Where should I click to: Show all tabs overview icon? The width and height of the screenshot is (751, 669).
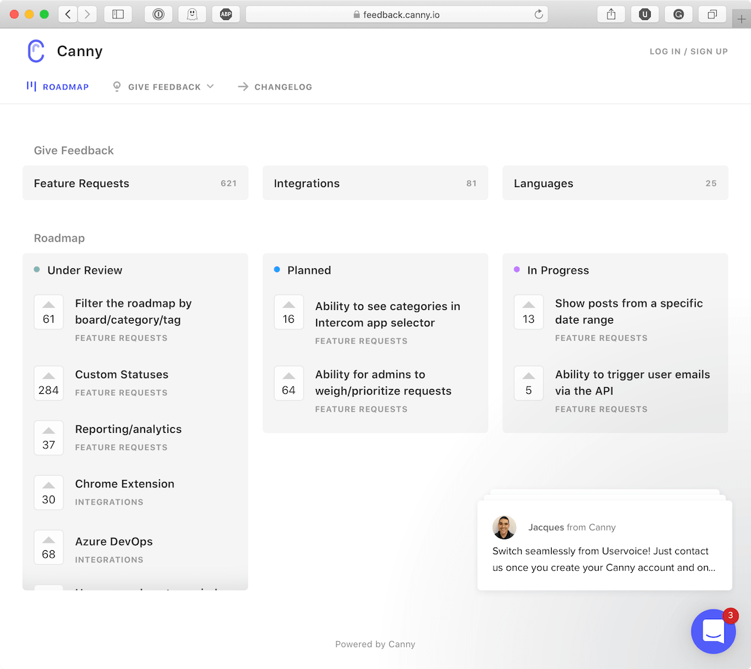click(x=712, y=14)
